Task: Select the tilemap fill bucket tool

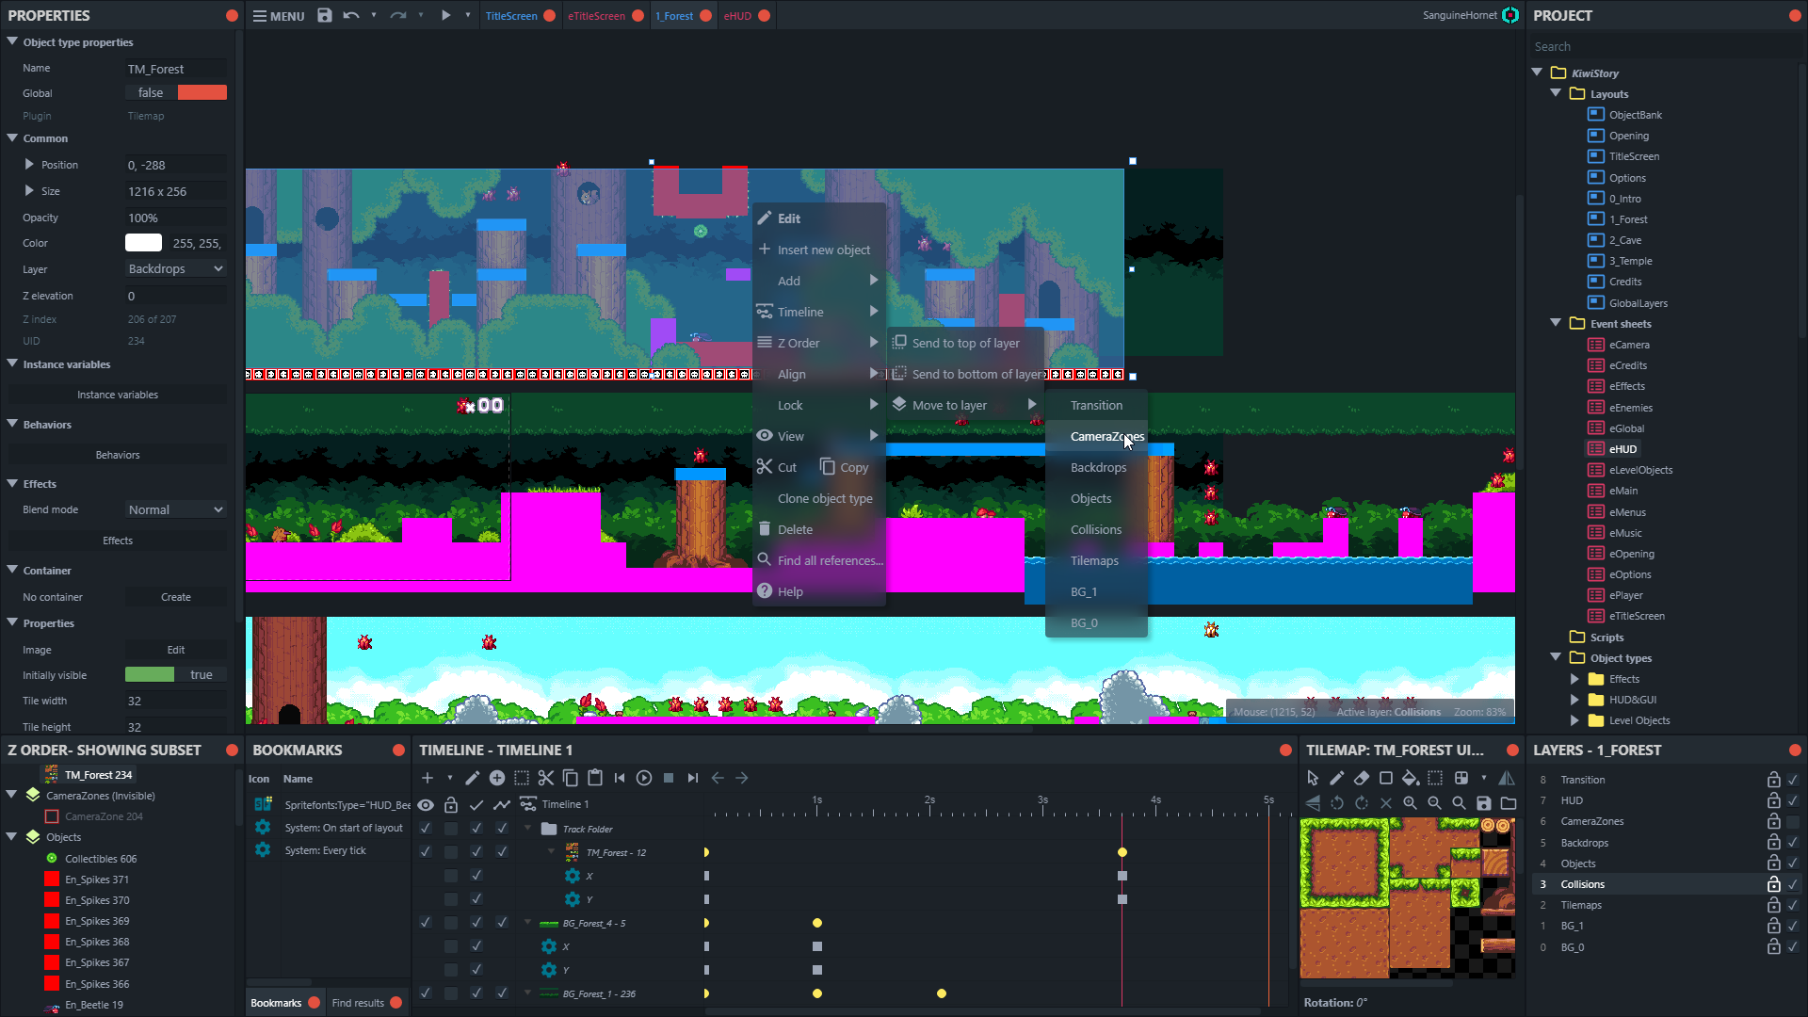Action: (1410, 778)
